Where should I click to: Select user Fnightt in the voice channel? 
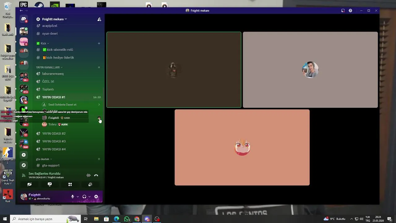click(x=54, y=118)
